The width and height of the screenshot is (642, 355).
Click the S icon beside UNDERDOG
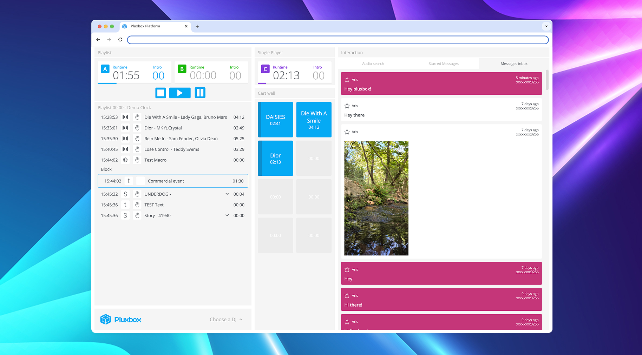pos(125,194)
